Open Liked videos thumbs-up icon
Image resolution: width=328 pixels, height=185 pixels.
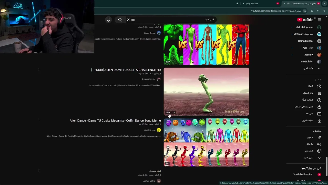coord(319,107)
